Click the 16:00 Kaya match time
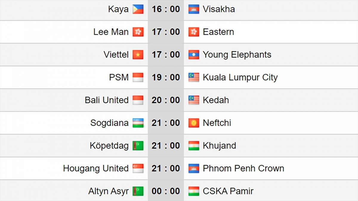358x201 pixels. pyautogui.click(x=166, y=9)
